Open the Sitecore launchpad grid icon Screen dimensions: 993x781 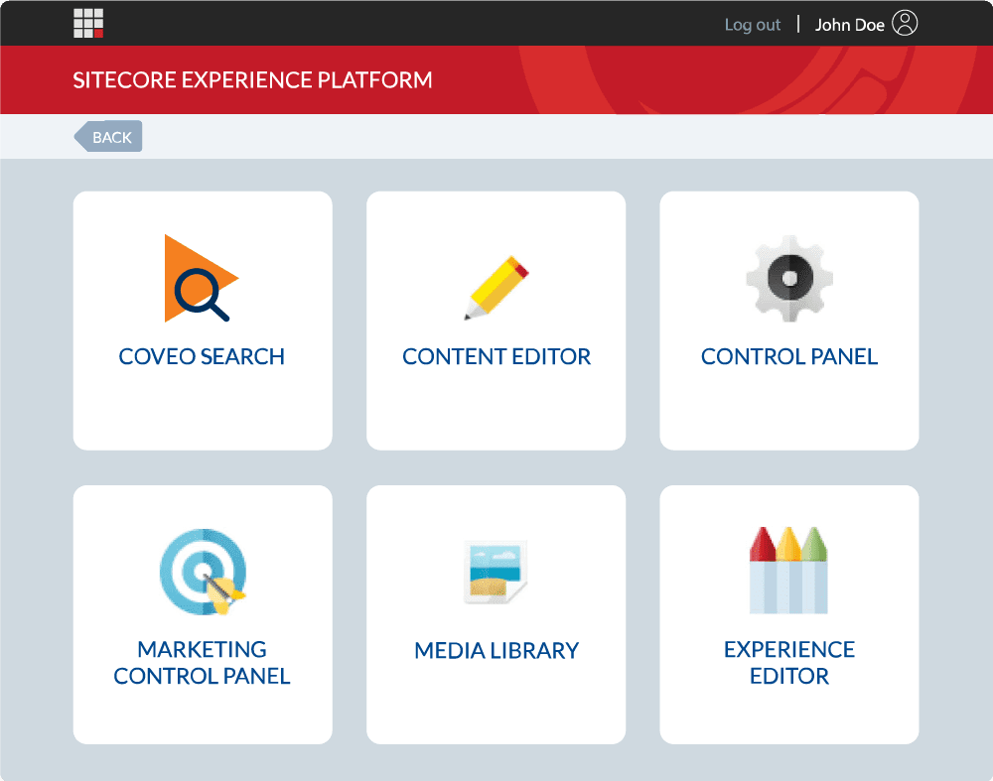click(x=88, y=24)
